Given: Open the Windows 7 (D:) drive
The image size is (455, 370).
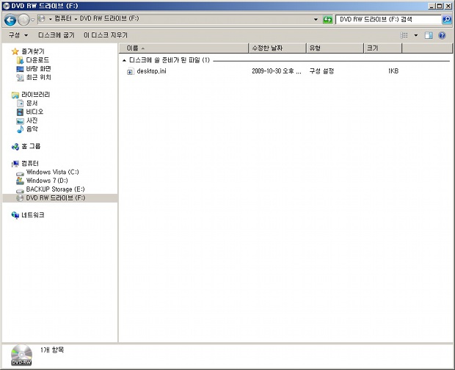Looking at the screenshot, I should tap(47, 181).
